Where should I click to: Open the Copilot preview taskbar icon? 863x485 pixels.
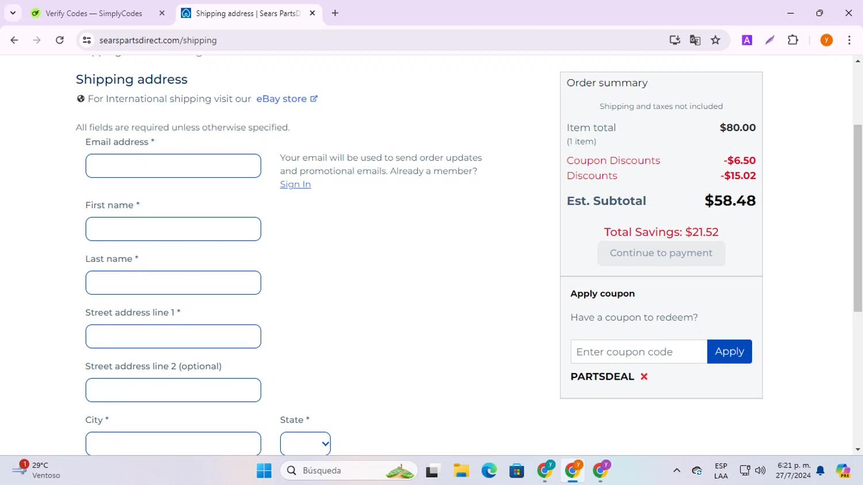[x=843, y=471]
